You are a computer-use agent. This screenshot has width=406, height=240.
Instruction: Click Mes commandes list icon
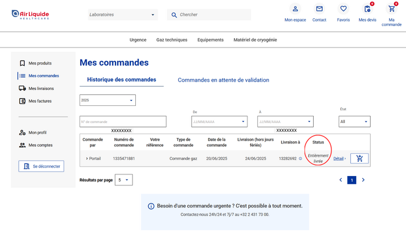pos(22,76)
